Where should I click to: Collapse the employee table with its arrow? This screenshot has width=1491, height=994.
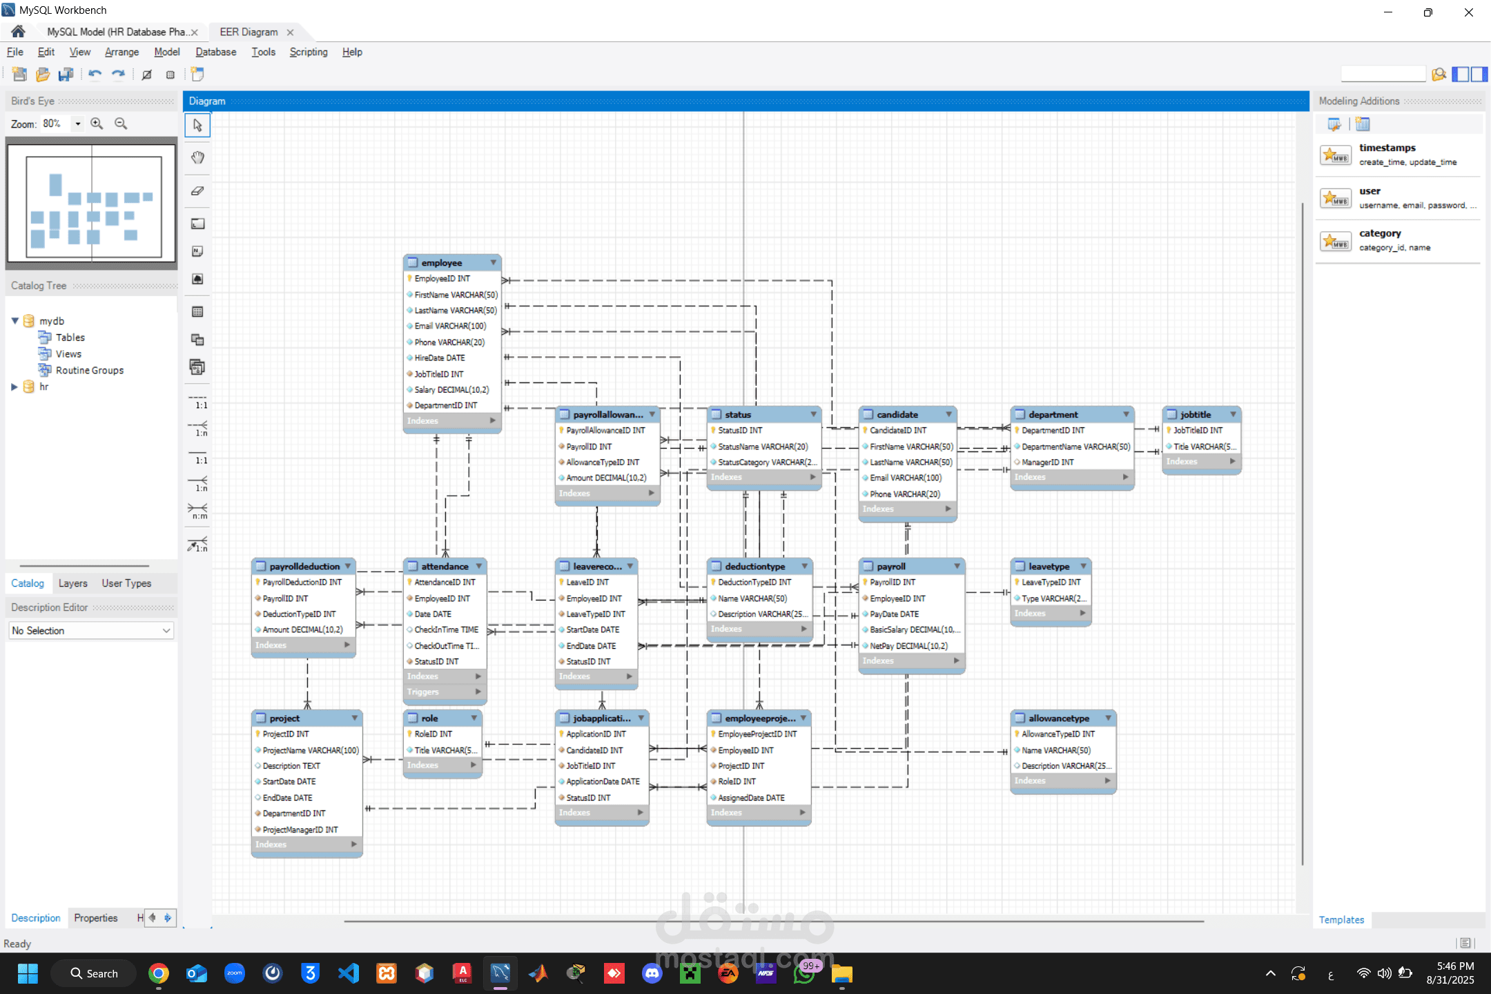coord(494,262)
